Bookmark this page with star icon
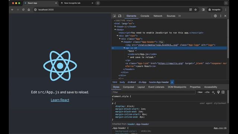The image size is (238, 134). point(196,10)
